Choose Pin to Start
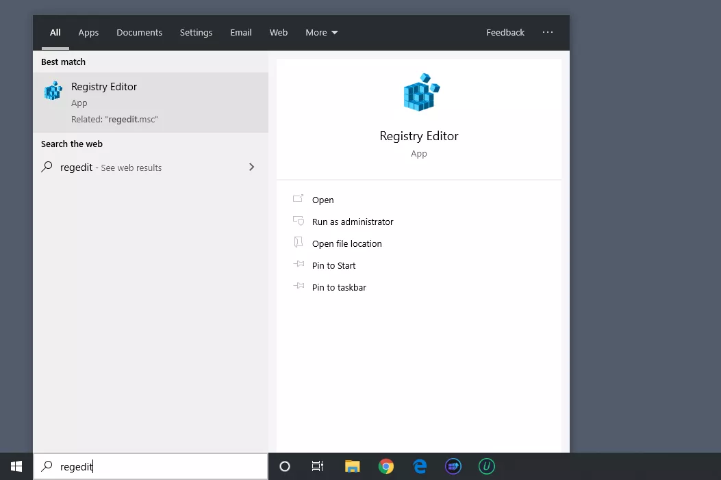721x480 pixels. 334,265
